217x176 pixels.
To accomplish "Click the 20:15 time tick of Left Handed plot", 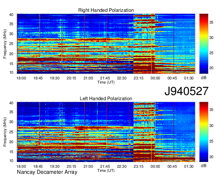I will point(71,166).
